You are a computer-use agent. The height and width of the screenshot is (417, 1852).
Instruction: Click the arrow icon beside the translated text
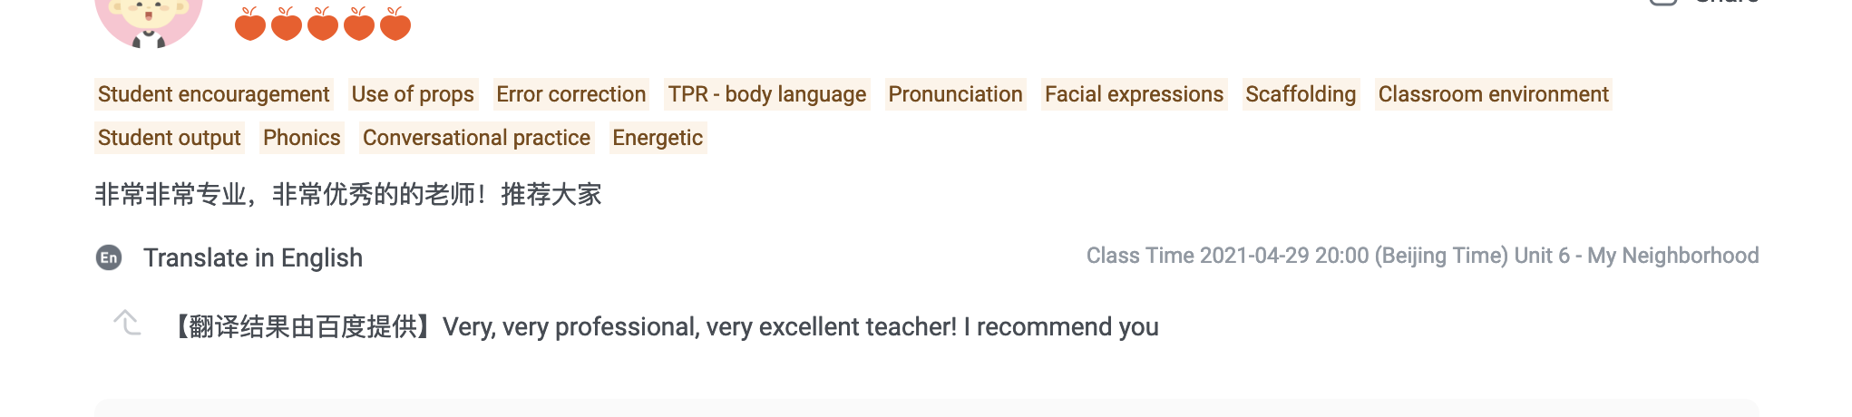click(x=127, y=323)
